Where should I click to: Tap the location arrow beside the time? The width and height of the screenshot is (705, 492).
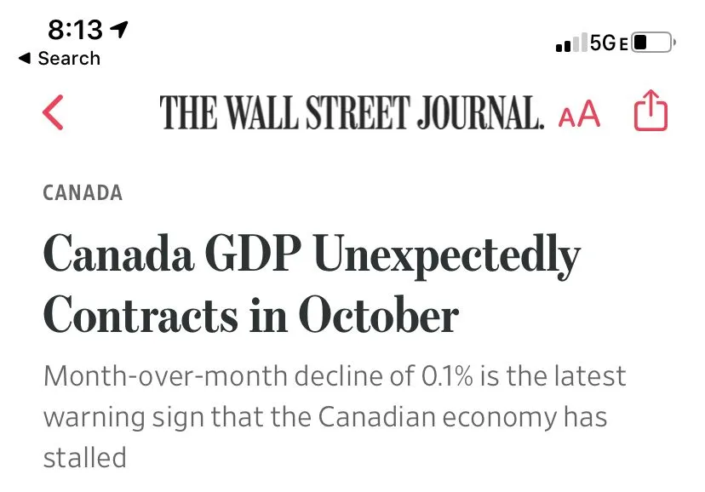pos(120,30)
